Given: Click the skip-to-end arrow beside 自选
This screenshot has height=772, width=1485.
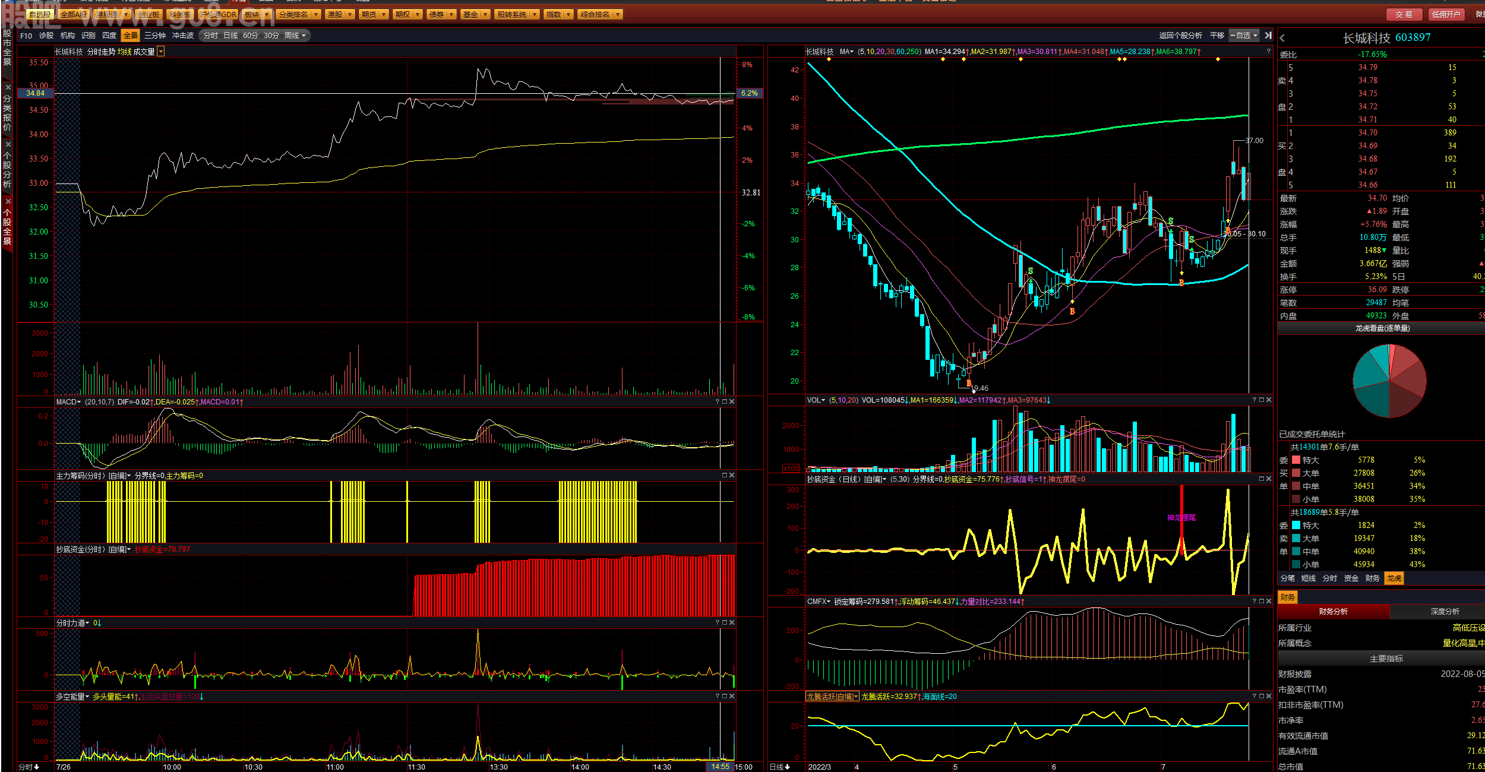Looking at the screenshot, I should tap(1268, 36).
